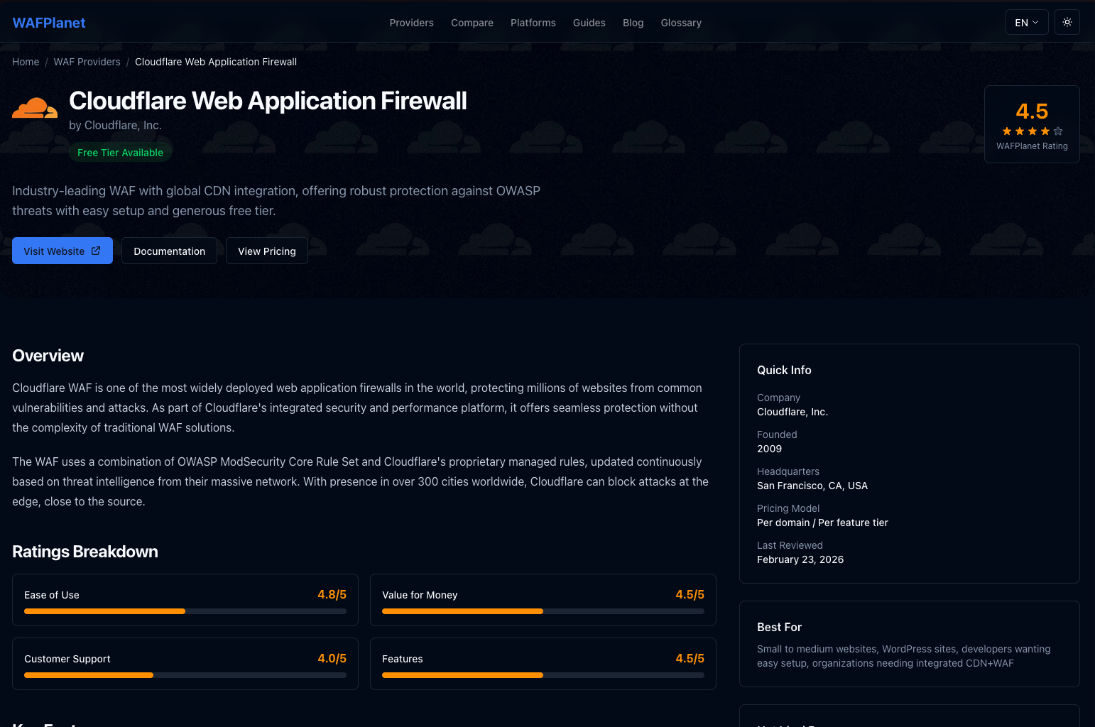Viewport: 1095px width, 727px height.
Task: Click the WAFPlanet logo
Action: click(x=48, y=22)
